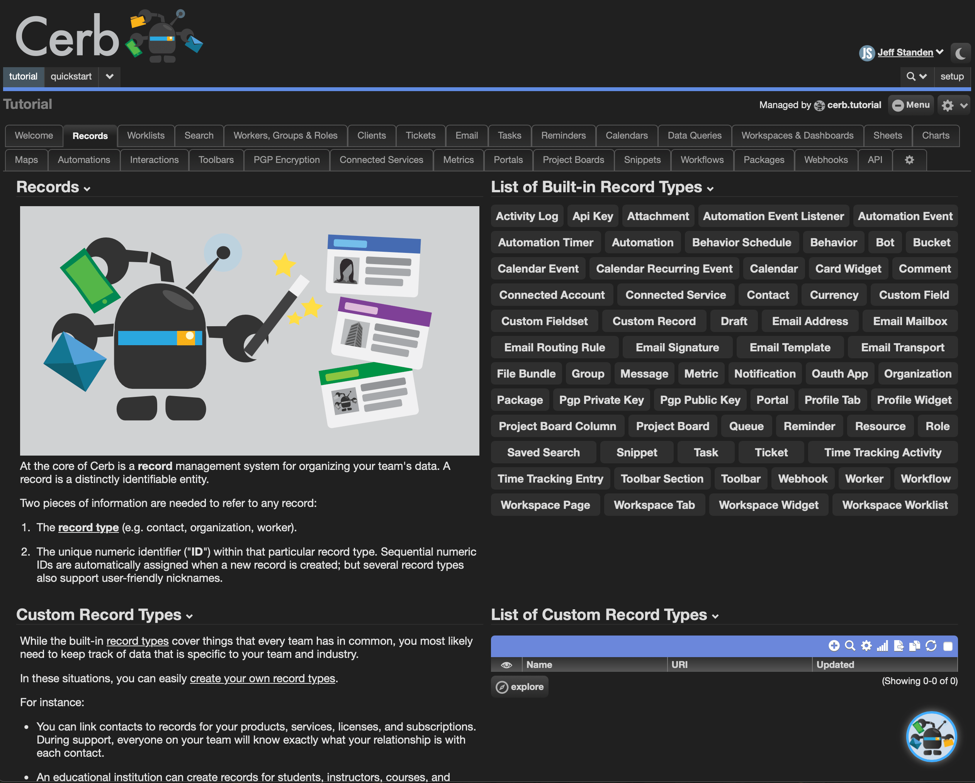
Task: Open the Pgp Private Key record type
Action: click(601, 400)
